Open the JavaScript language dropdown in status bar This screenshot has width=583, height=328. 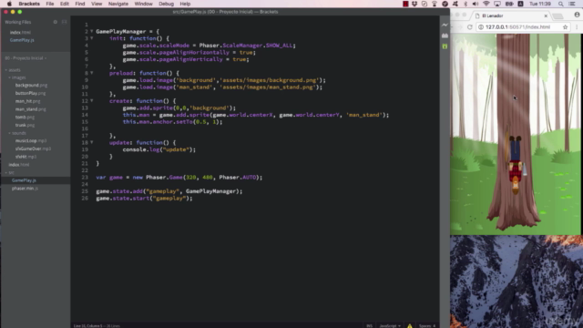tap(390, 326)
